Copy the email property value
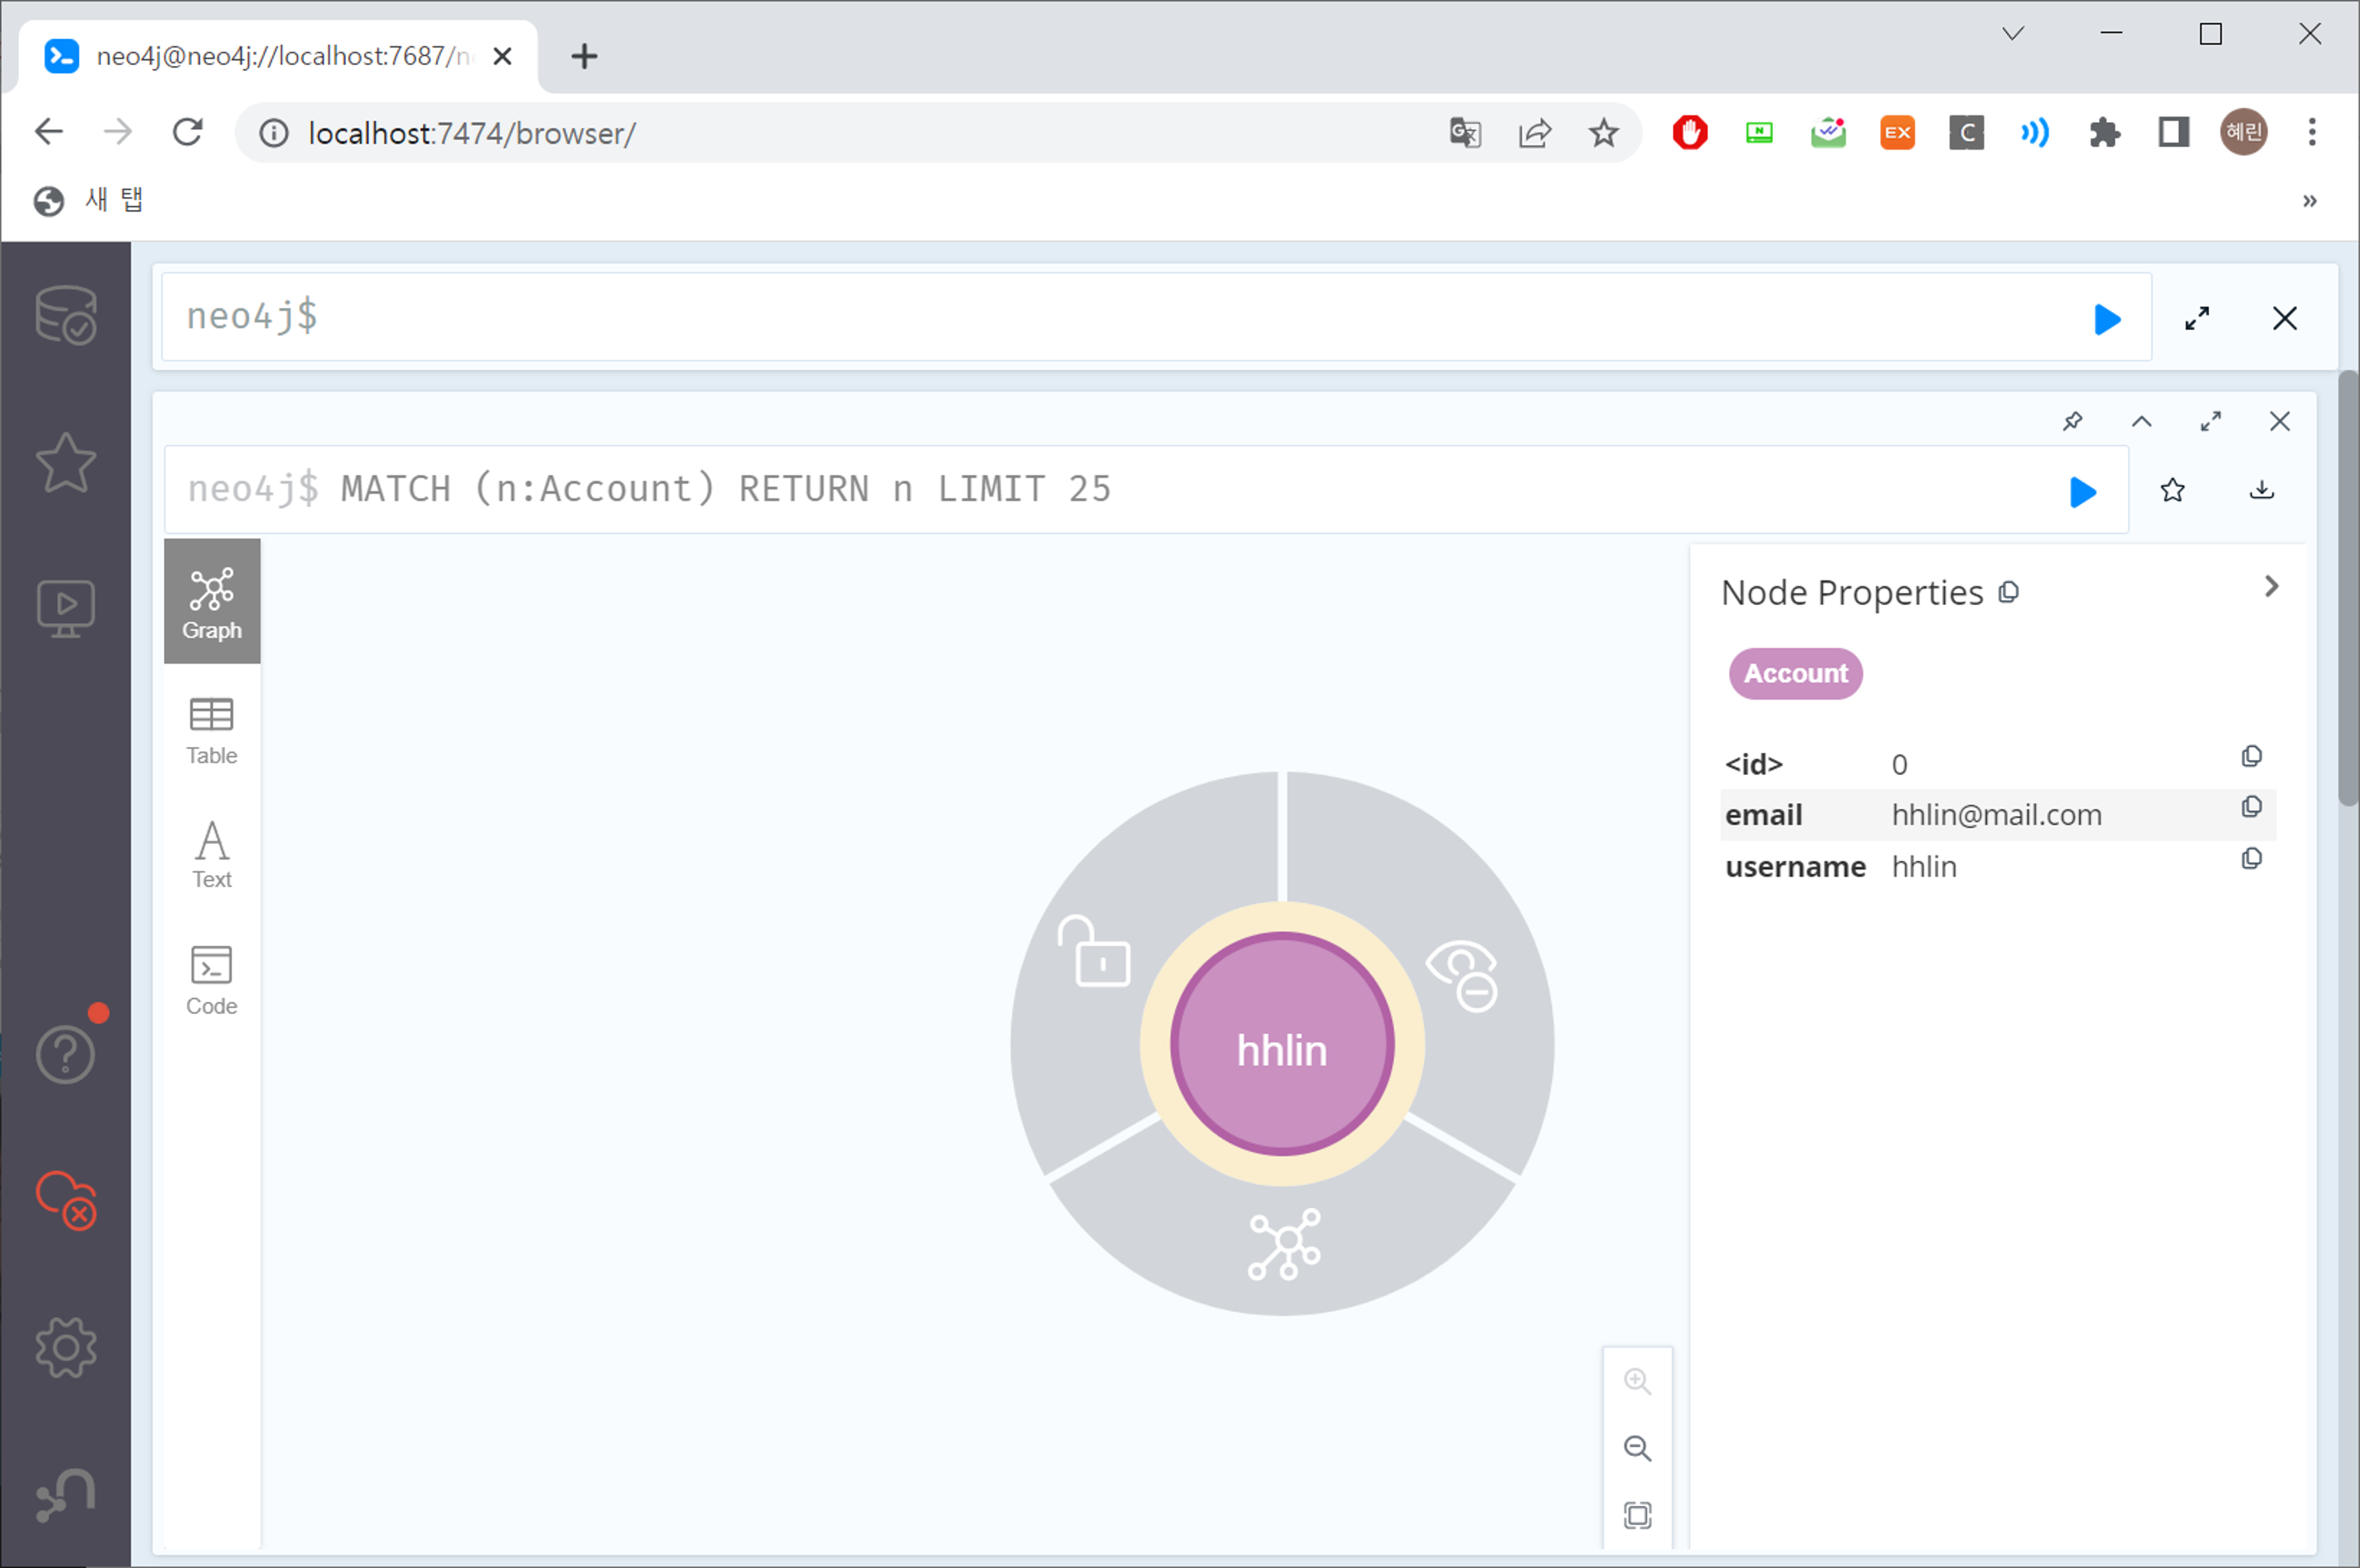 tap(2251, 807)
